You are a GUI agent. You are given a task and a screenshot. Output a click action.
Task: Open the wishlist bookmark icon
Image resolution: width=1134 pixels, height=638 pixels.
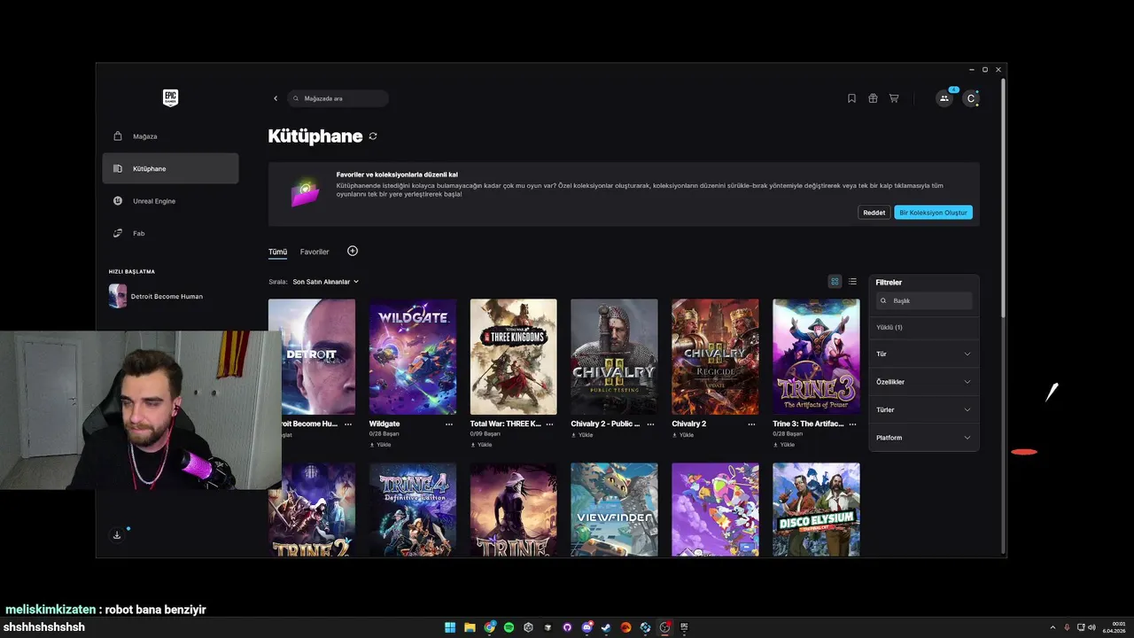pos(851,98)
